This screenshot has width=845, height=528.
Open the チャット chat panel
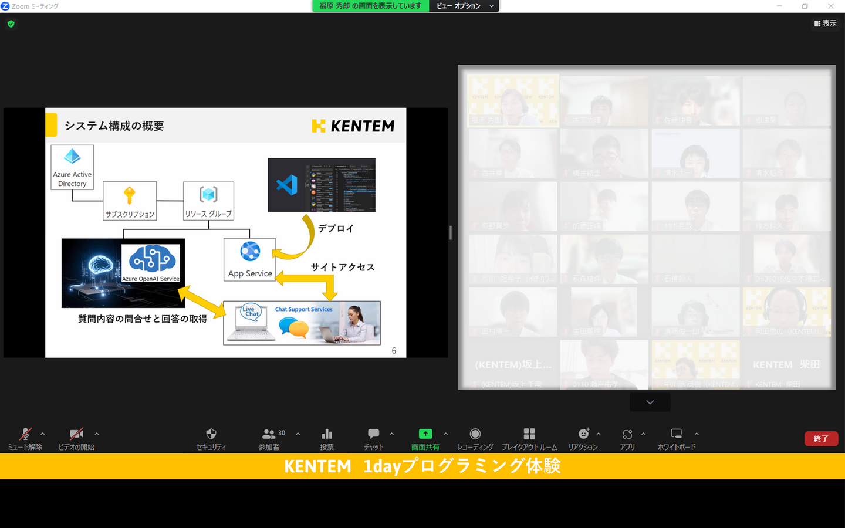pos(373,434)
